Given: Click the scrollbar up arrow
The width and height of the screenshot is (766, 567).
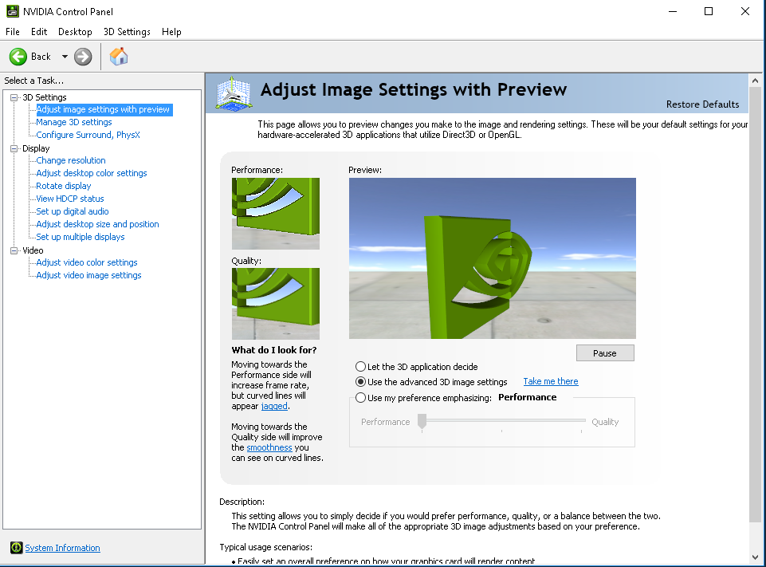Looking at the screenshot, I should pos(755,81).
